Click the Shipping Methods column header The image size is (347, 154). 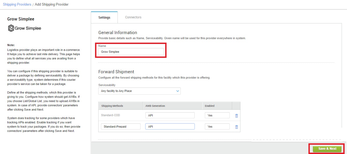click(x=112, y=106)
